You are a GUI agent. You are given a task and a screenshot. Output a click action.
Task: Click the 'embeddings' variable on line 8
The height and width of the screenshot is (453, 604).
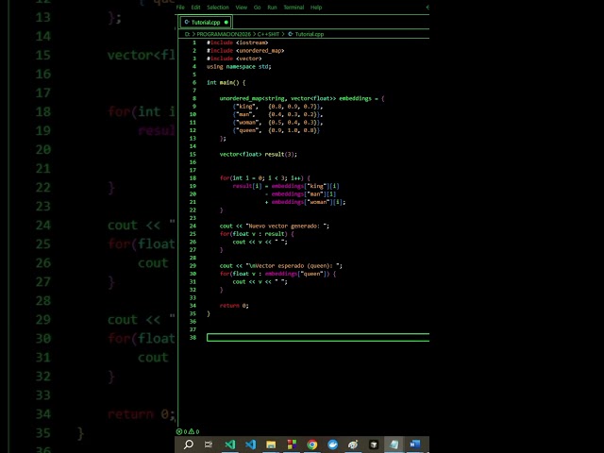point(355,98)
